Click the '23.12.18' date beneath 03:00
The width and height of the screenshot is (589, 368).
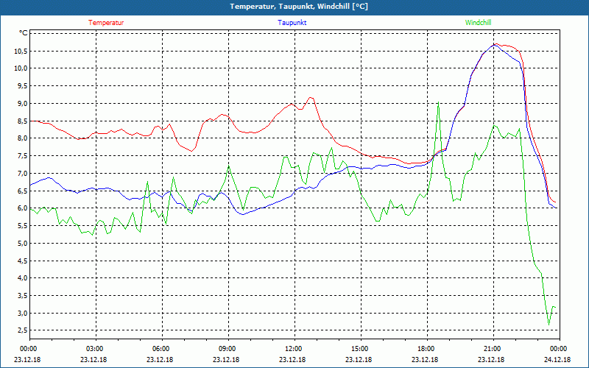click(x=94, y=360)
